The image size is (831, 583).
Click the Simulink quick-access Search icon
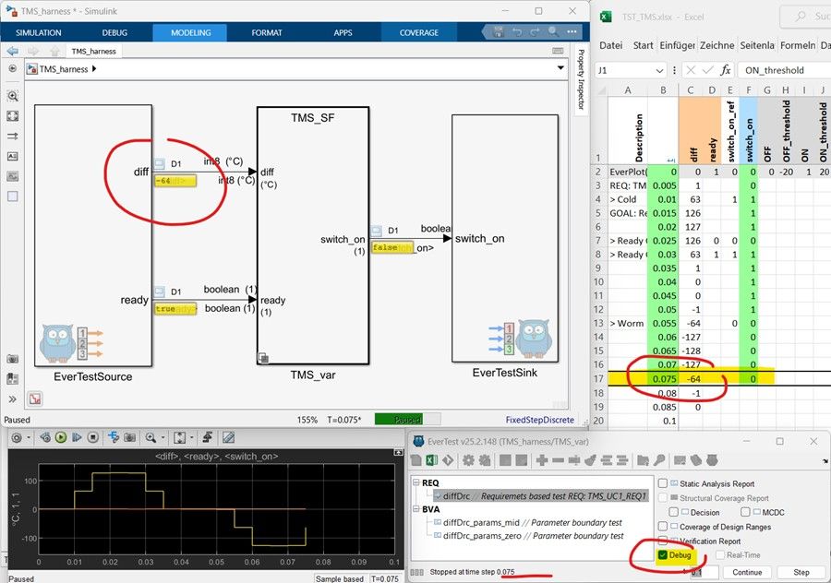click(x=553, y=31)
